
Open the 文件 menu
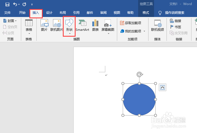pyautogui.click(x=7, y=12)
